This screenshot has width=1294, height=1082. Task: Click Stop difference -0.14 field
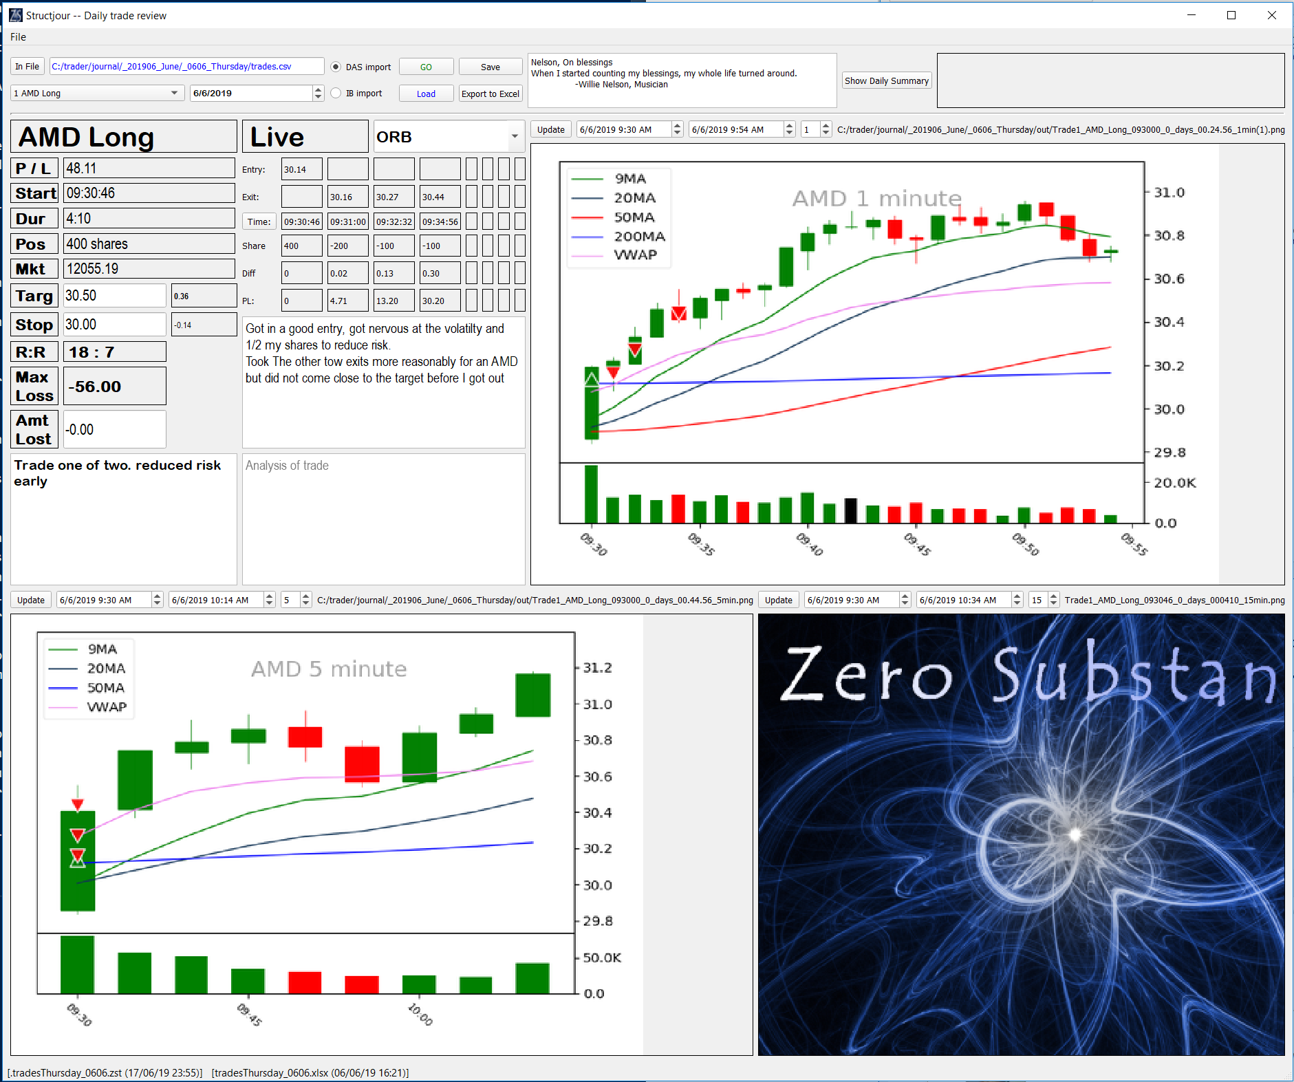point(204,325)
